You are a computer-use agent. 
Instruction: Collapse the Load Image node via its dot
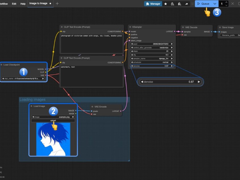click(31, 106)
